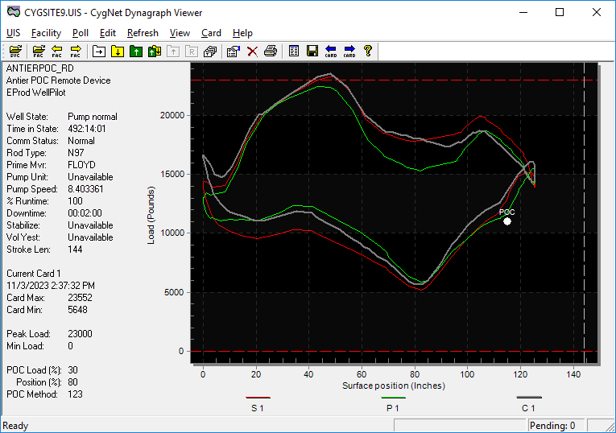
Task: Click the Time in State value 492:14:01
Action: 87,129
